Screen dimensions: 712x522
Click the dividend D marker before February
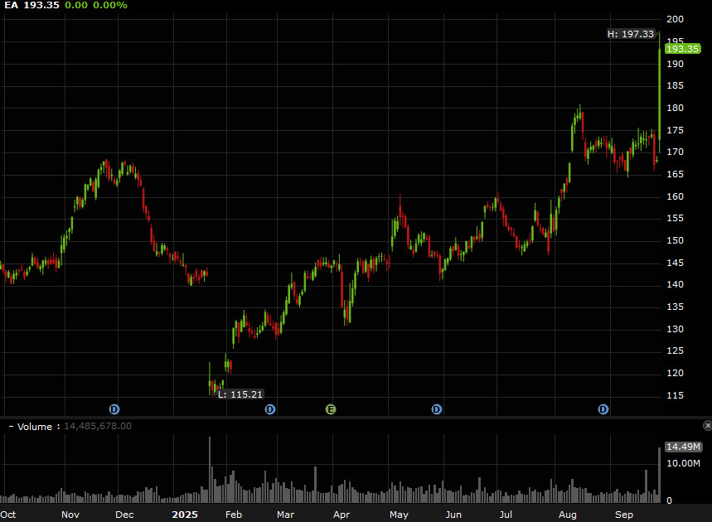click(x=269, y=408)
